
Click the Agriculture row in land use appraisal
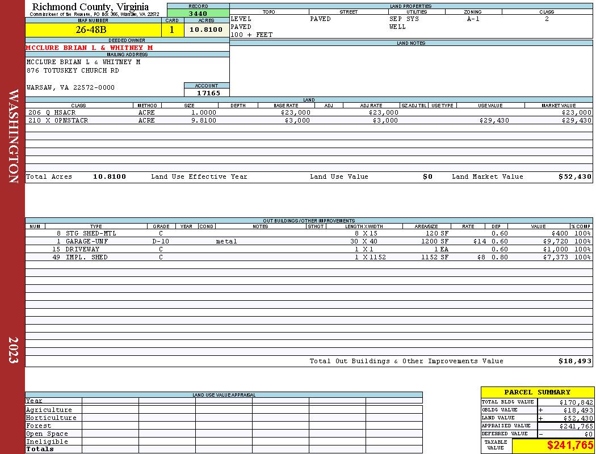[x=224, y=410]
